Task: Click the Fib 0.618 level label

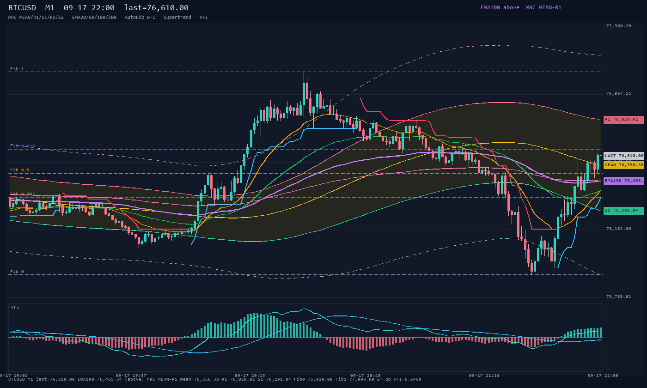Action: click(23, 146)
